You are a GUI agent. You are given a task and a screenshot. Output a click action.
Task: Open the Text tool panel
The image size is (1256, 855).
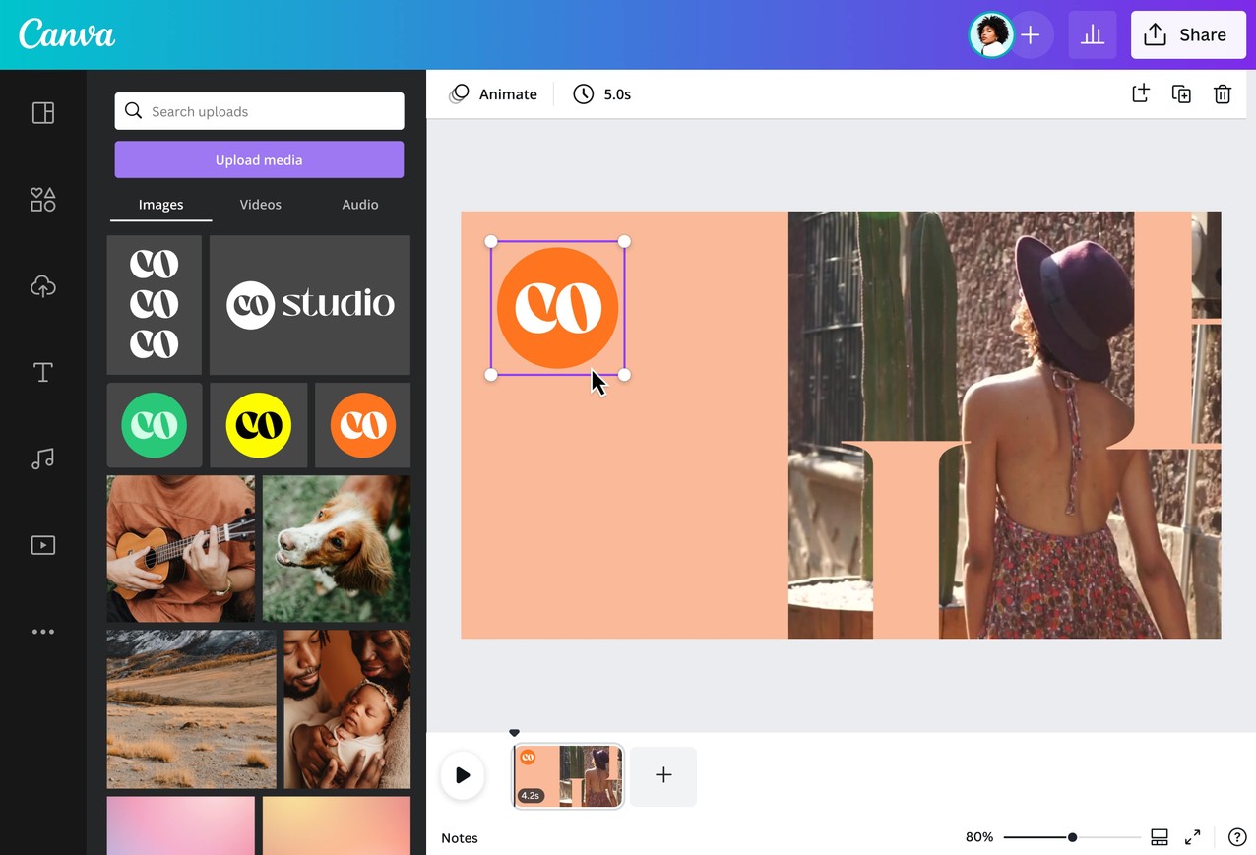click(43, 372)
